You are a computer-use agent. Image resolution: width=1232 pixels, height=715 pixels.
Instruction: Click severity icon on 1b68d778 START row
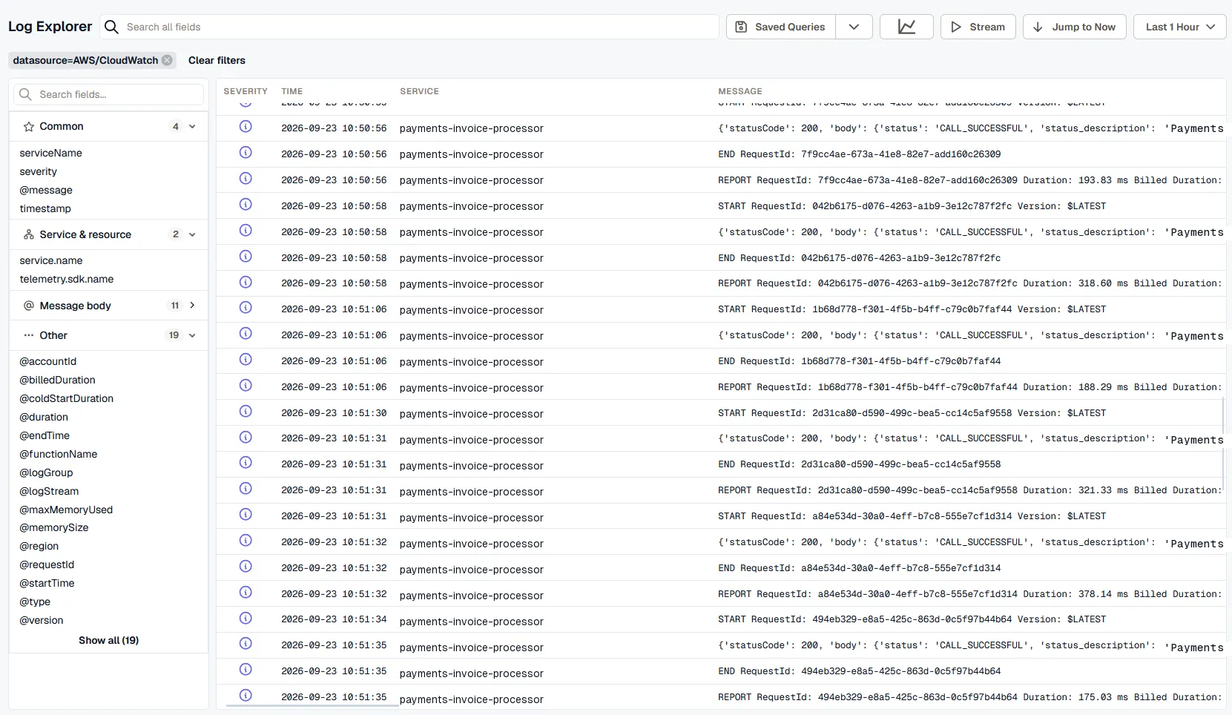coord(246,308)
